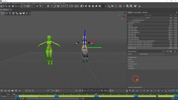Click the Name field showing Center of mass

point(152,54)
